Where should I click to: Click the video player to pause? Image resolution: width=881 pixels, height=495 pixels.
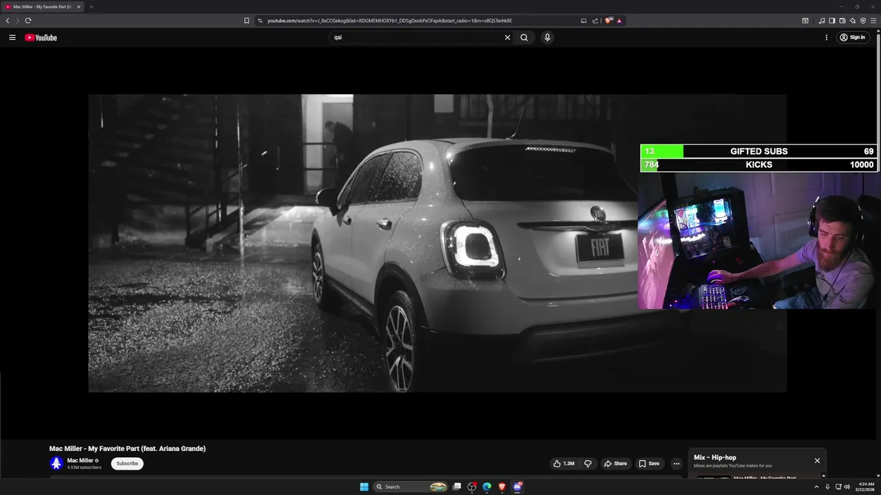coord(437,243)
